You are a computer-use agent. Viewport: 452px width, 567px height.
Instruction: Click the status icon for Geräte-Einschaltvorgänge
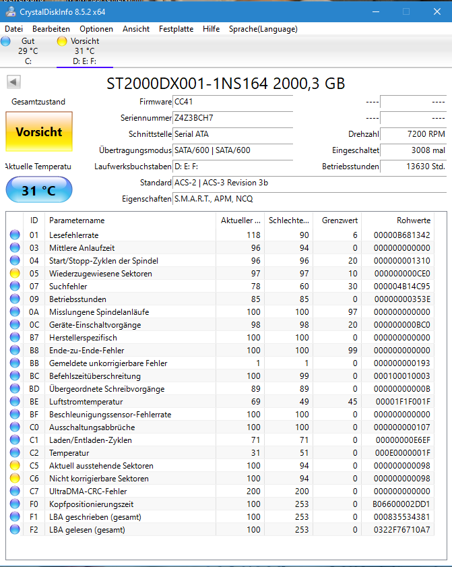[x=15, y=325]
